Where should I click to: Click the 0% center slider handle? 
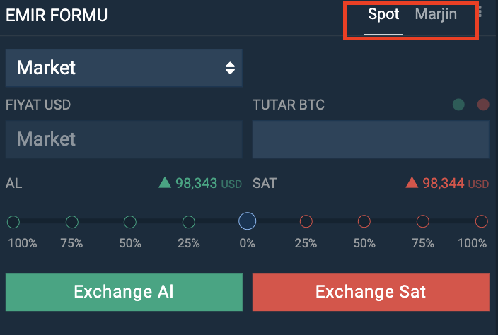point(247,221)
